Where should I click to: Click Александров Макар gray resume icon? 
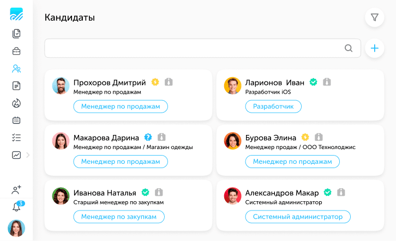(x=341, y=192)
